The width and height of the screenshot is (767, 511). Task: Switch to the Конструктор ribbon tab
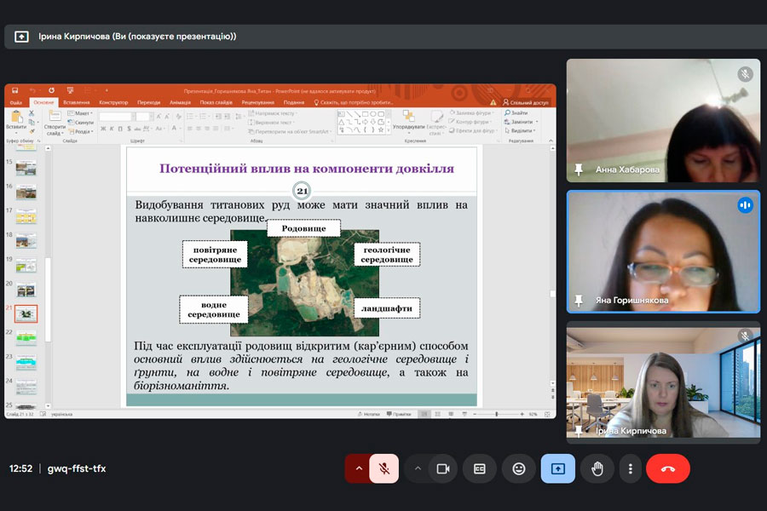[x=113, y=102]
